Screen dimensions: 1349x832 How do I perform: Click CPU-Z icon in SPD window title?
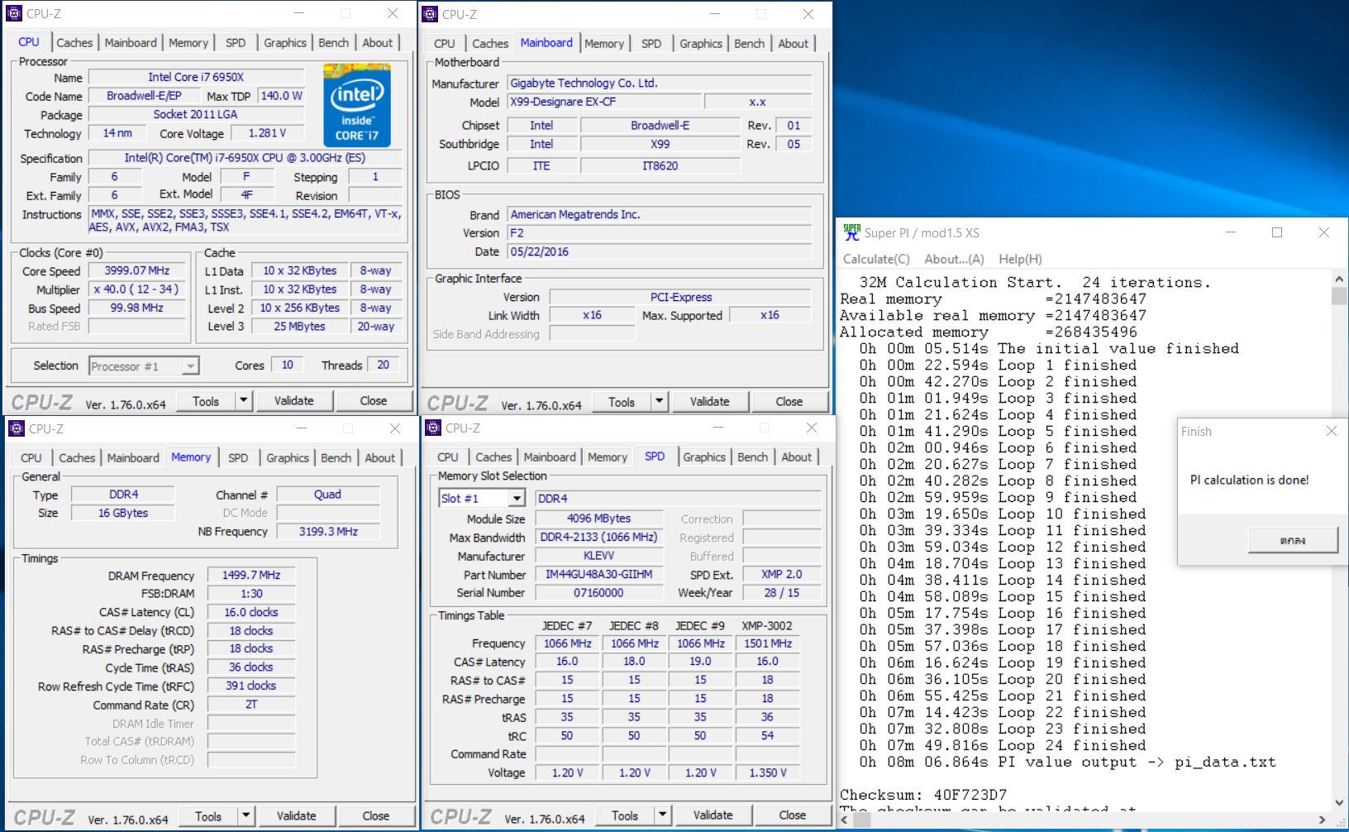(432, 428)
